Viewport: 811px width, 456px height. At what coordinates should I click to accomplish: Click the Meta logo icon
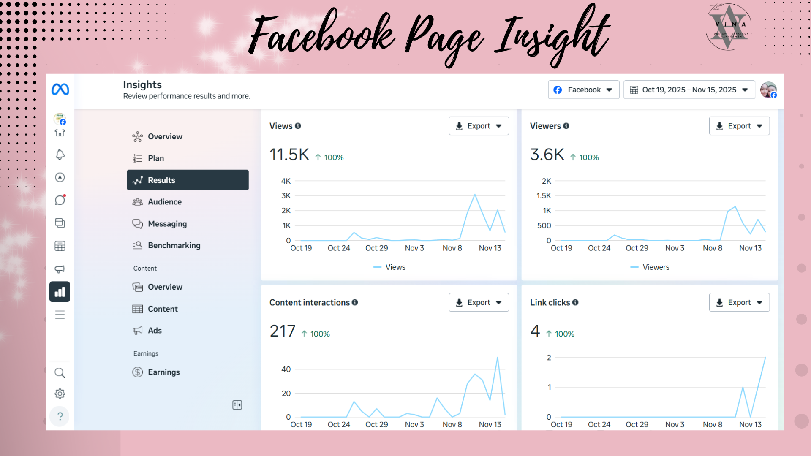click(60, 90)
